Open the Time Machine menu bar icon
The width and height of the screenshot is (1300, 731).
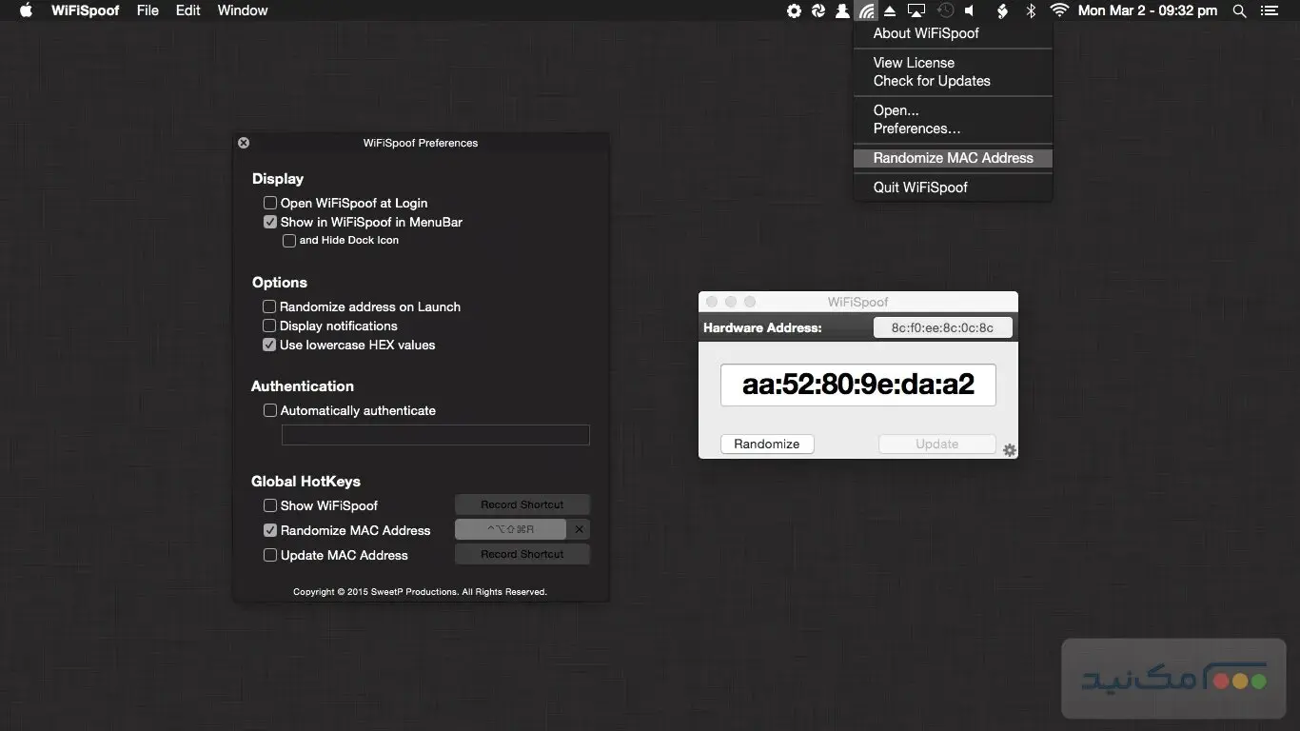[944, 10]
